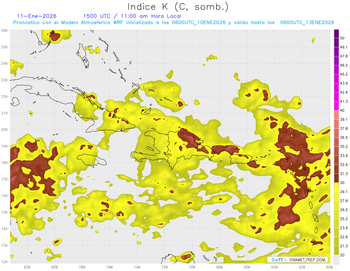The width and height of the screenshot is (350, 271).
Task: Click the colorbar value "41.3"
Action: click(344, 101)
